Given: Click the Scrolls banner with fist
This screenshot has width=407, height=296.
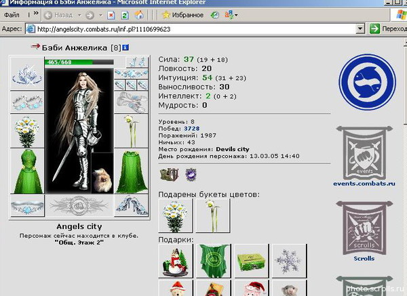Looking at the screenshot, I should pos(364,228).
